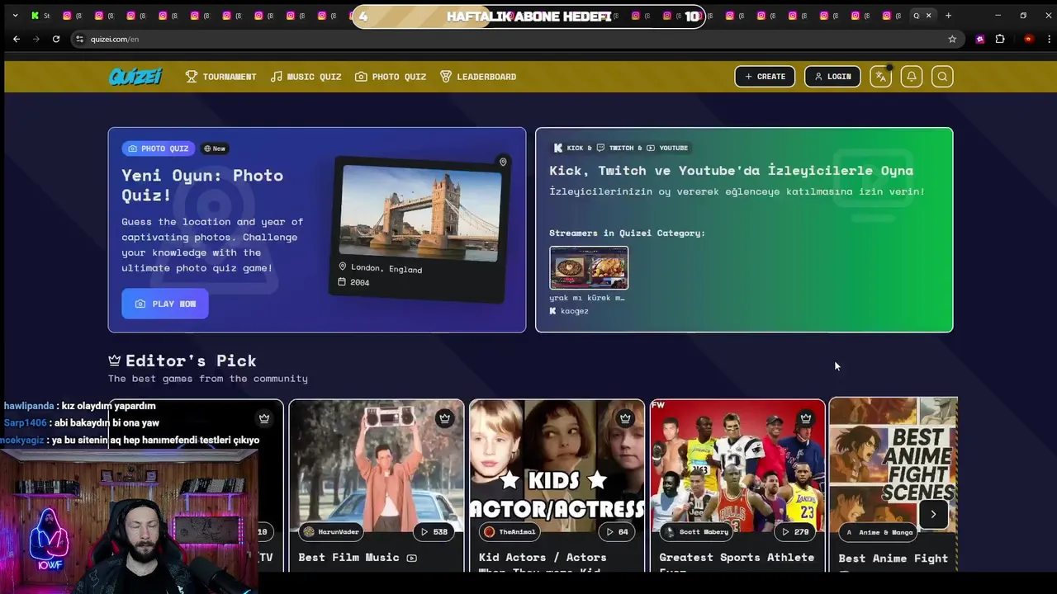
Task: Open the tab search dropdown arrow
Action: [15, 16]
